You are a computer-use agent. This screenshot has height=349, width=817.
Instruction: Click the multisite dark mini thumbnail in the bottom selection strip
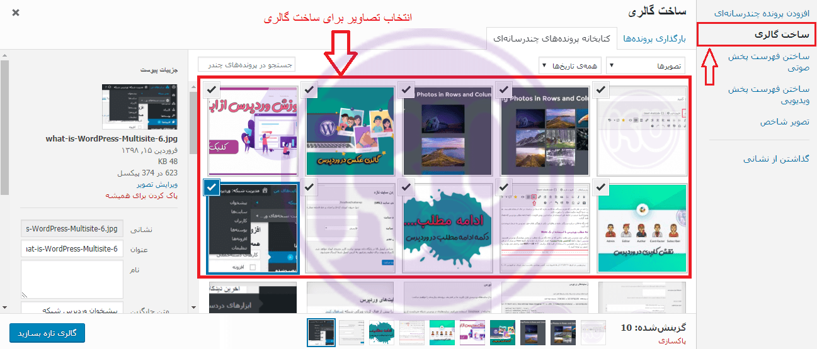321,333
